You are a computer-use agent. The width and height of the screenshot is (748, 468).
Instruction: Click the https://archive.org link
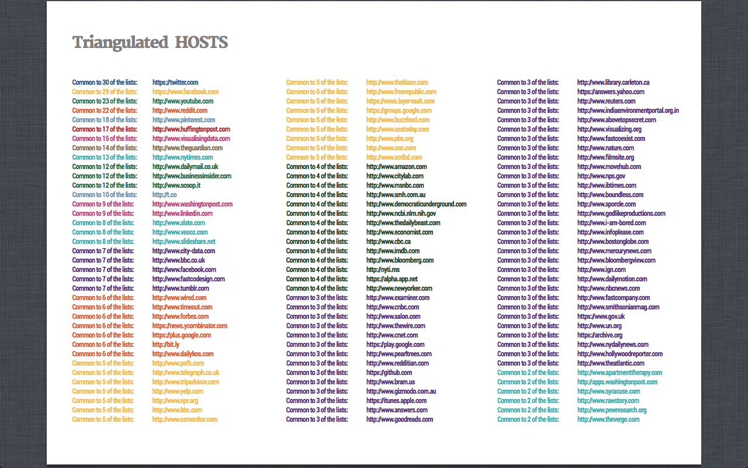coord(600,335)
